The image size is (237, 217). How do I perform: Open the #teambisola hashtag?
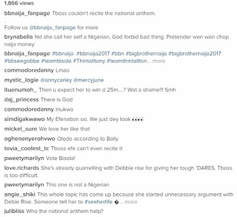point(56,61)
